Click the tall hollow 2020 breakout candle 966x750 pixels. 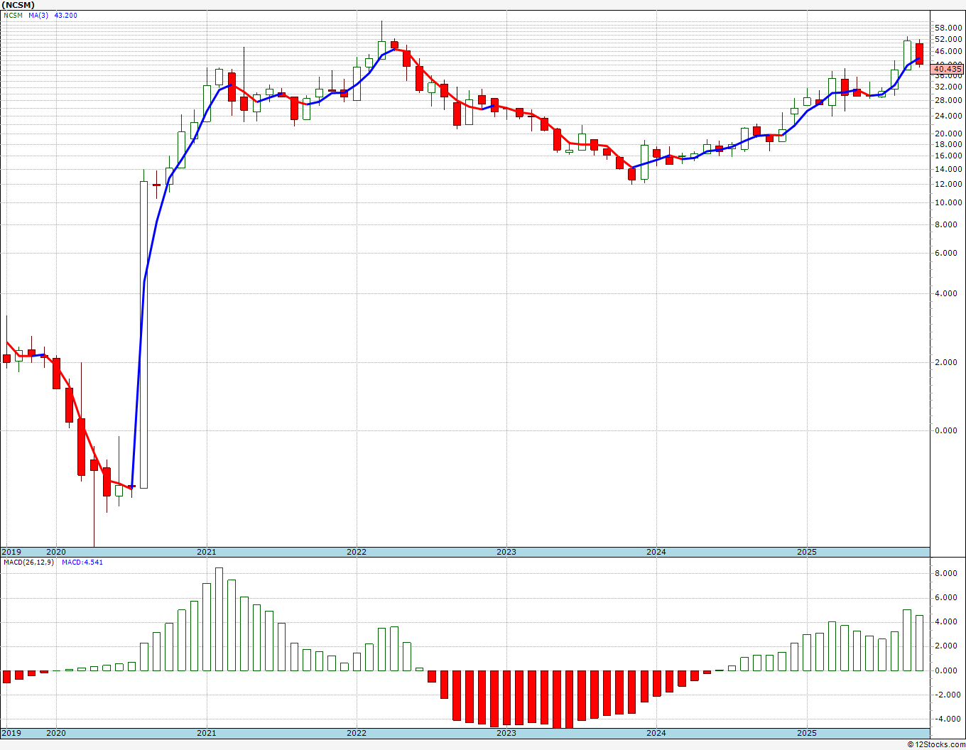143,335
